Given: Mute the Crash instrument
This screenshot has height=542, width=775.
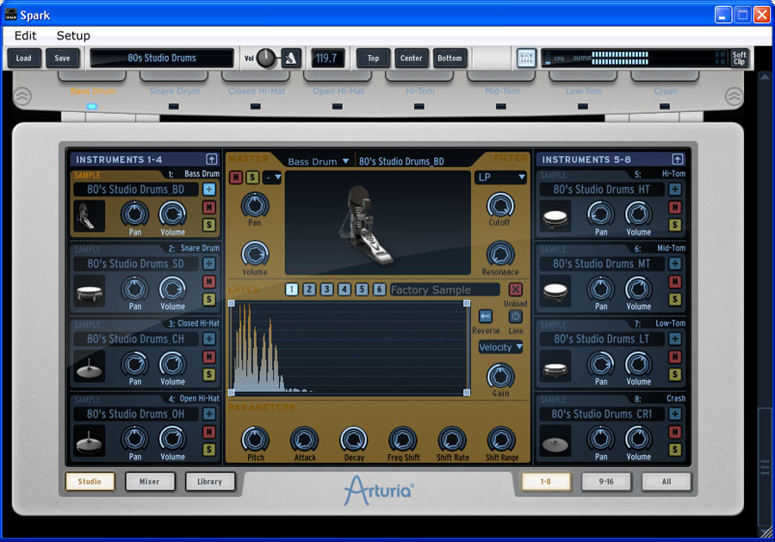Looking at the screenshot, I should tap(674, 432).
